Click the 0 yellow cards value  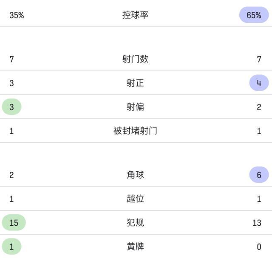tap(259, 247)
